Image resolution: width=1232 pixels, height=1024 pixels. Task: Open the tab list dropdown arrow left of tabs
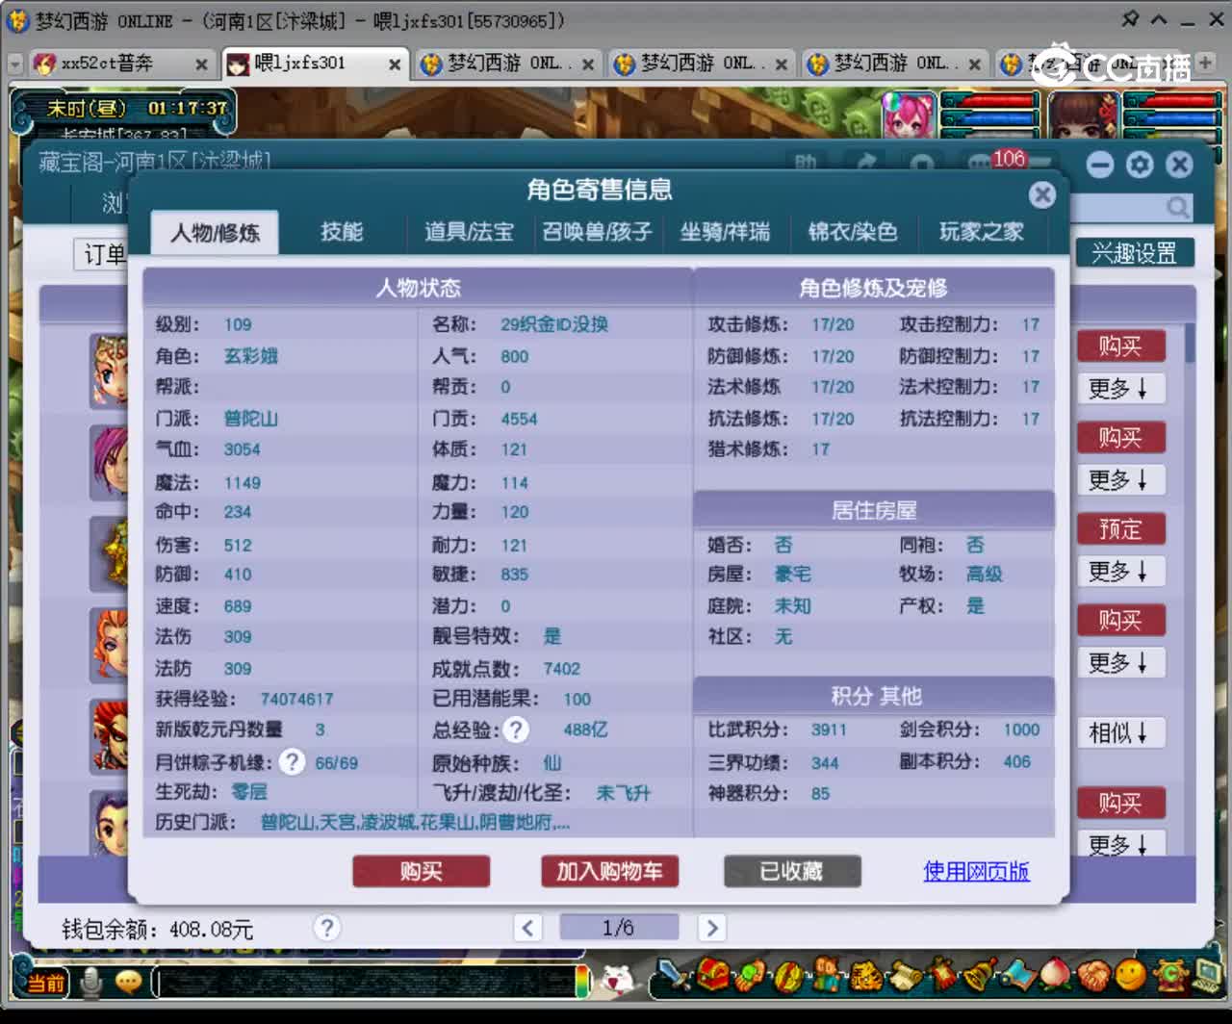[x=14, y=64]
